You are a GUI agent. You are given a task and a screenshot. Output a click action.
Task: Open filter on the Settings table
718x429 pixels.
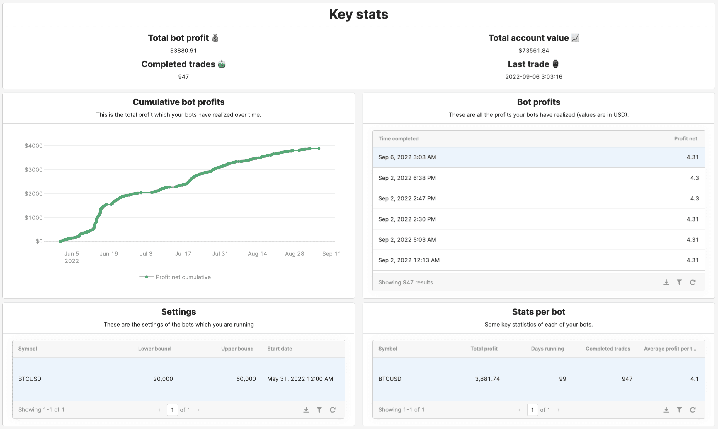319,410
